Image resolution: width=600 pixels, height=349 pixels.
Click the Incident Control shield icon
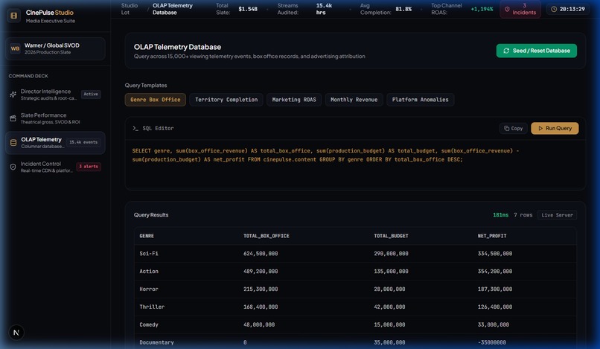pos(13,167)
